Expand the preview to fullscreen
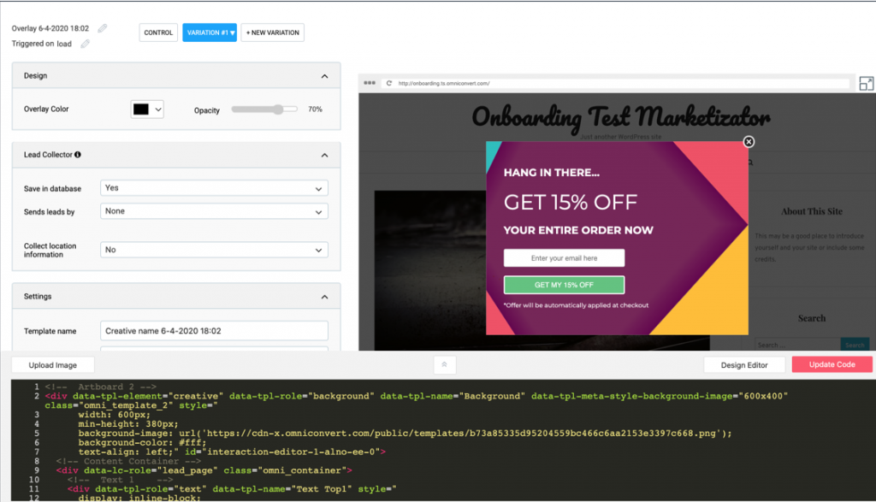 click(x=866, y=83)
